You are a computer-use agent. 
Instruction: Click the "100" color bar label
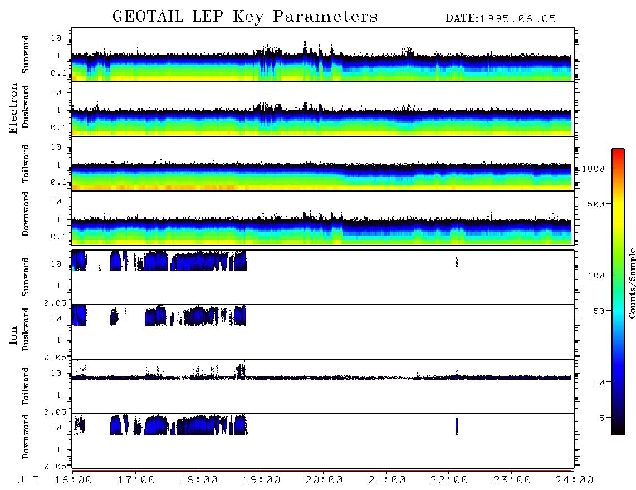click(x=596, y=276)
